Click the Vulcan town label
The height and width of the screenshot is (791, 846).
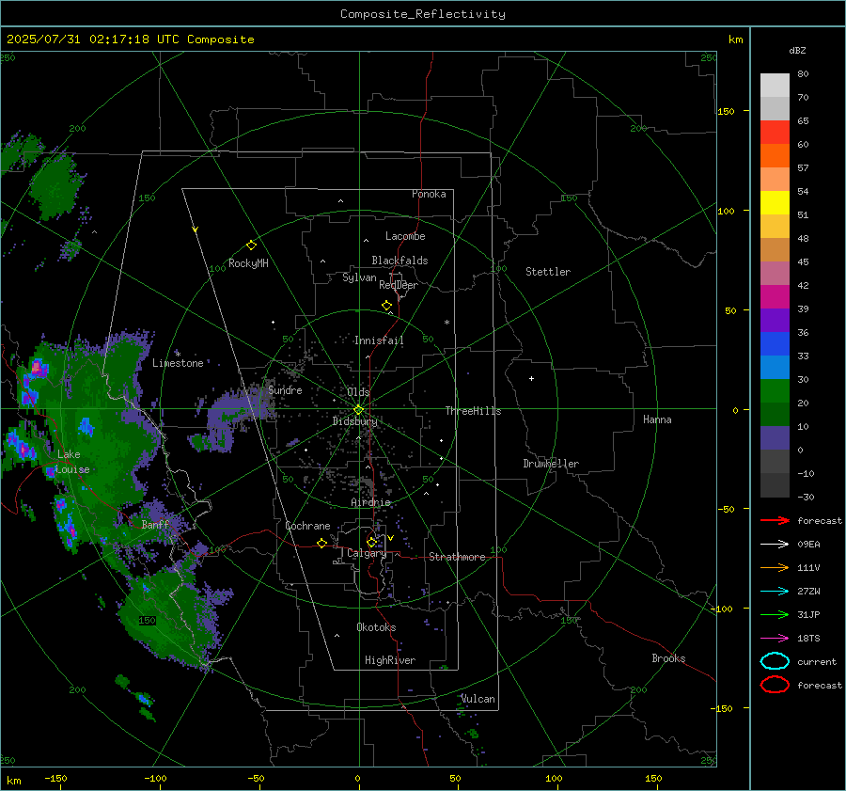click(x=478, y=699)
